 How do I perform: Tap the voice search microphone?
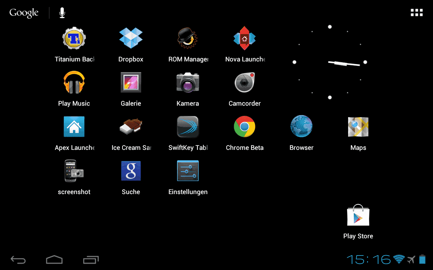coord(62,13)
